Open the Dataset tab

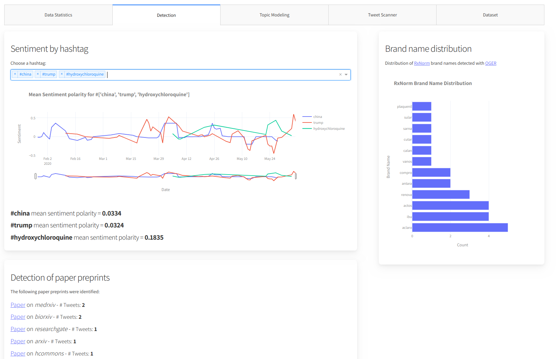[490, 15]
